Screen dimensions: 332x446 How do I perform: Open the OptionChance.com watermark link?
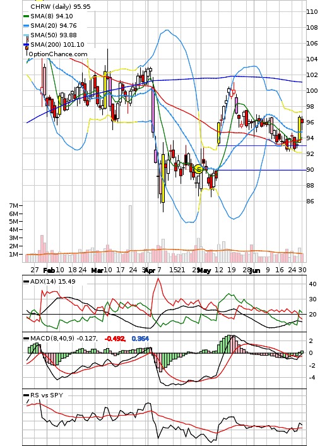[58, 54]
